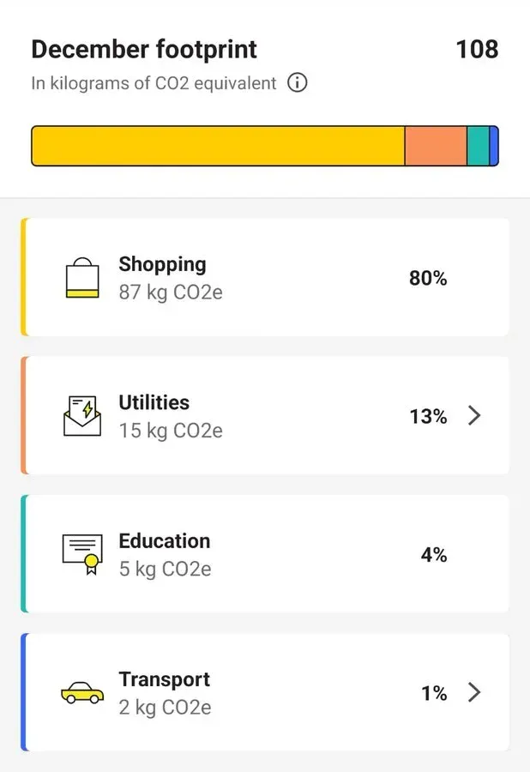Image resolution: width=530 pixels, height=772 pixels.
Task: Select the yellow Shopping bar segment
Action: [x=218, y=146]
